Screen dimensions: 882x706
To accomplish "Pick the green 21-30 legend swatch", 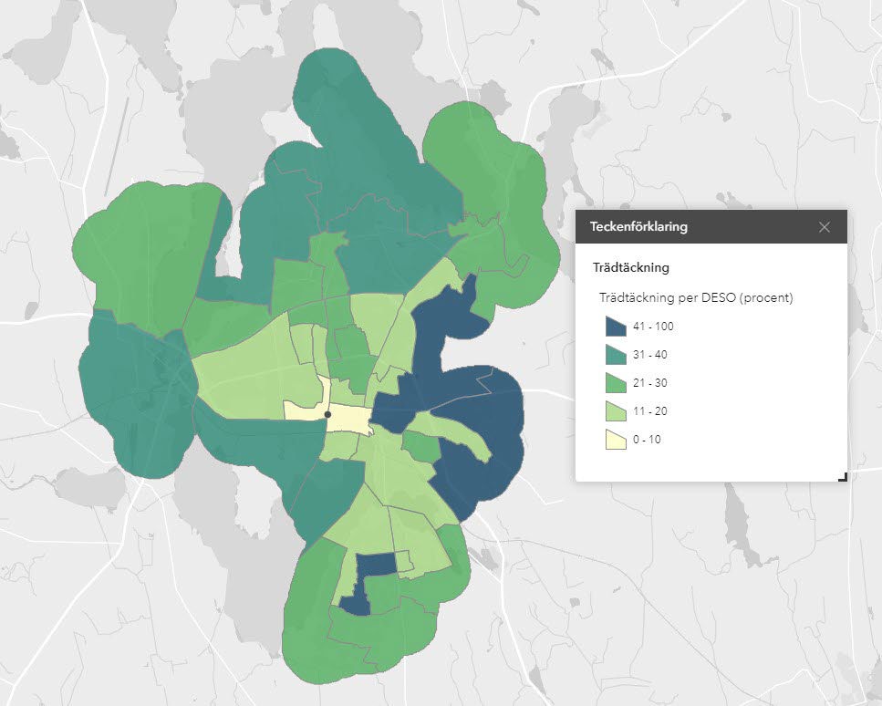I will pos(614,383).
